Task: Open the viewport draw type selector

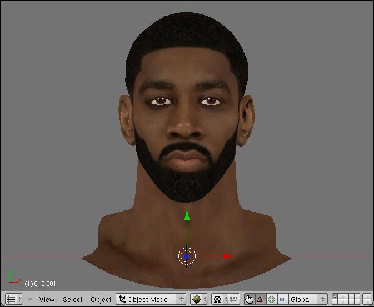Action: (x=198, y=299)
